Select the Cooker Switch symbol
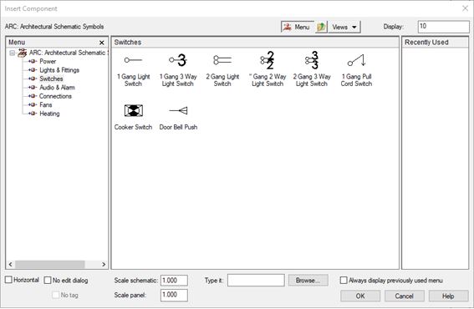 point(133,110)
